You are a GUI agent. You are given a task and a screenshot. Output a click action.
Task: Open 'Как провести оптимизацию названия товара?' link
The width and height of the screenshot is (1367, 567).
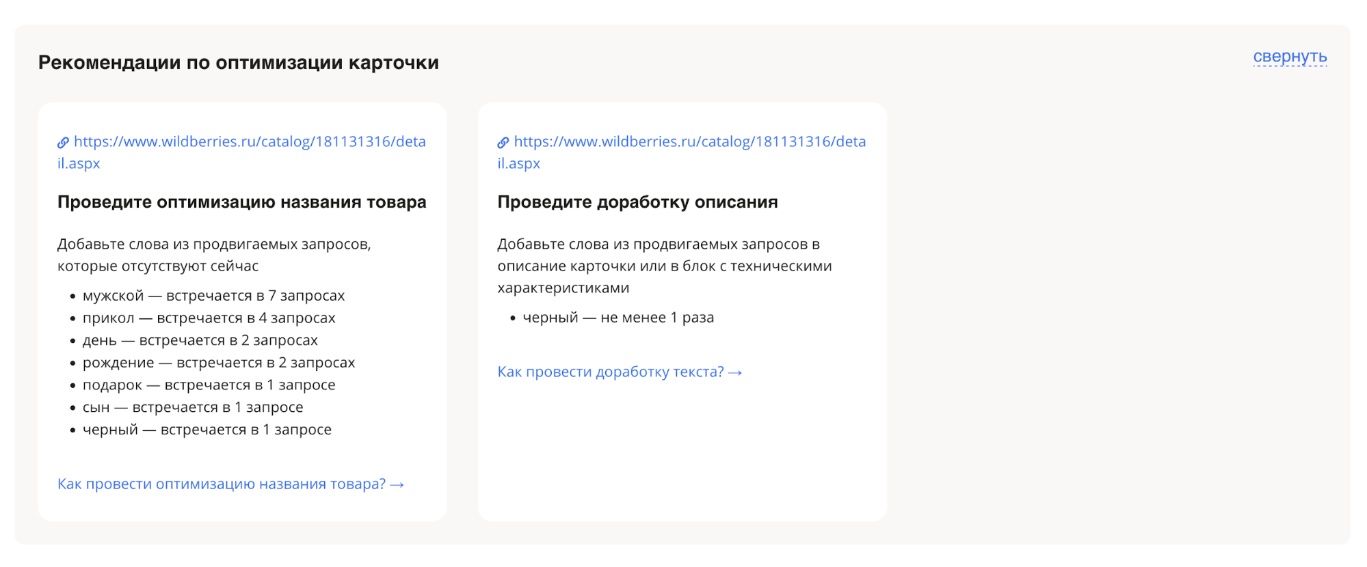[221, 484]
